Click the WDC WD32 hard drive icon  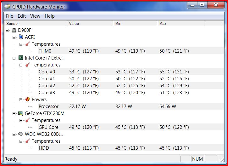[21, 134]
